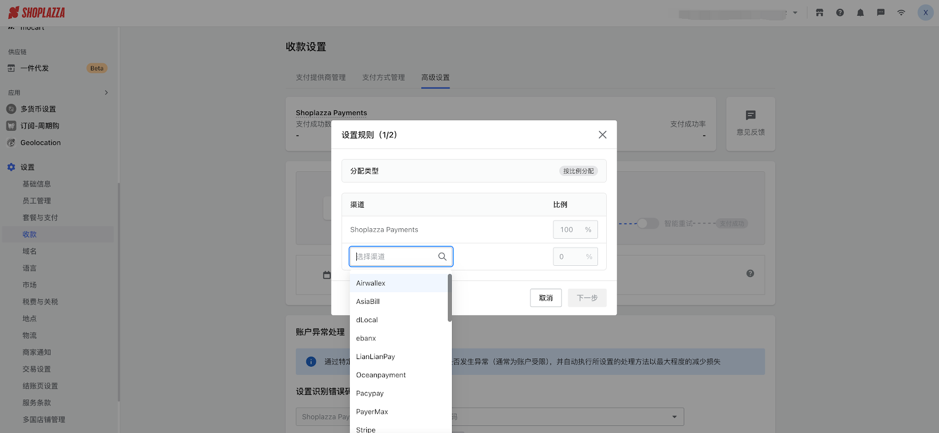Open 结账页设置 settings page
The width and height of the screenshot is (939, 433).
pos(40,386)
